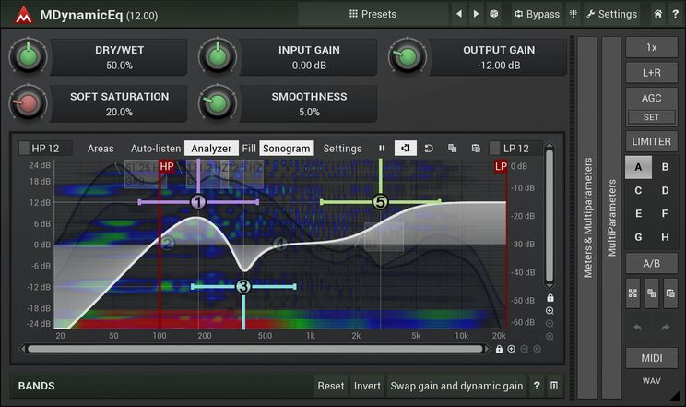686x407 pixels.
Task: Randomize settings in the A-H preset panel
Action: tap(633, 293)
